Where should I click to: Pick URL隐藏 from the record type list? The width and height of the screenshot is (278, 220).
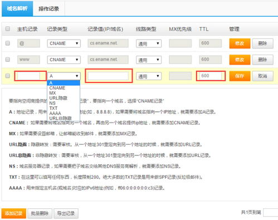64,98
